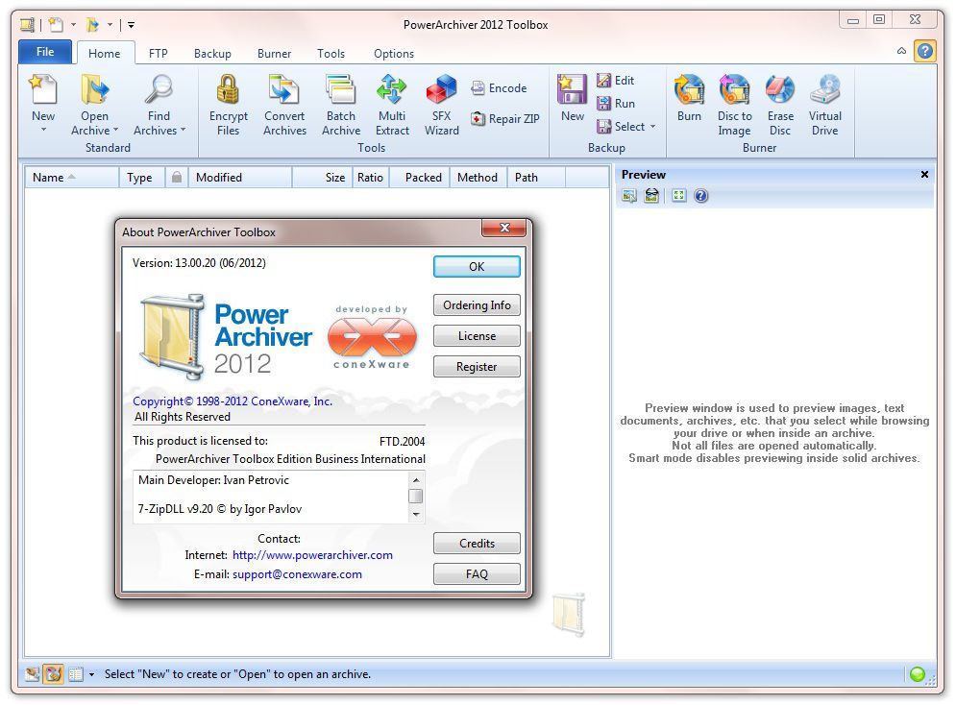Select the Erase Disc icon
This screenshot has height=705, width=956.
pos(780,92)
